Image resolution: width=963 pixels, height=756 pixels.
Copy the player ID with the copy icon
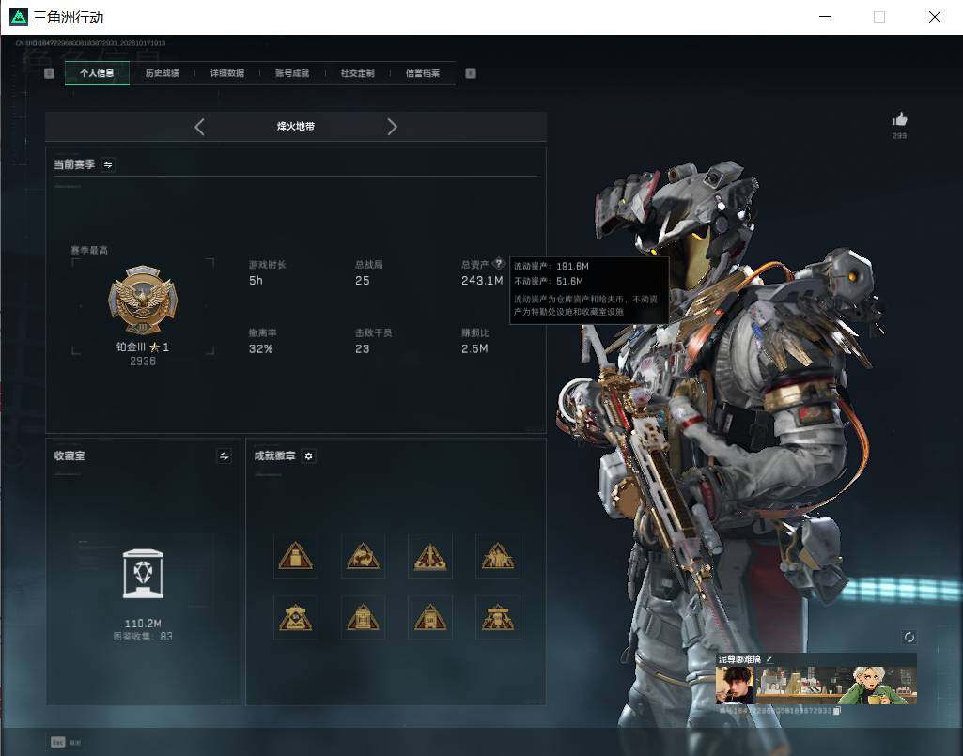click(x=836, y=711)
